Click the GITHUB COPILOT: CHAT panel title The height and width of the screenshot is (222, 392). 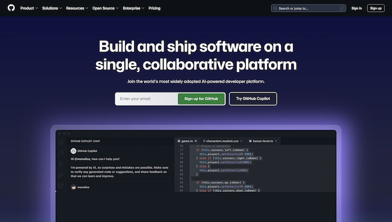click(x=85, y=141)
